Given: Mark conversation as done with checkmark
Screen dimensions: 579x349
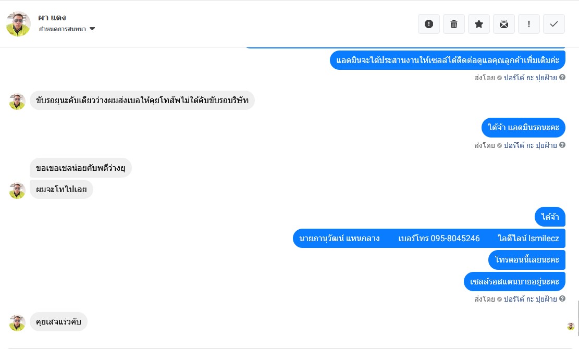Looking at the screenshot, I should click(x=554, y=24).
